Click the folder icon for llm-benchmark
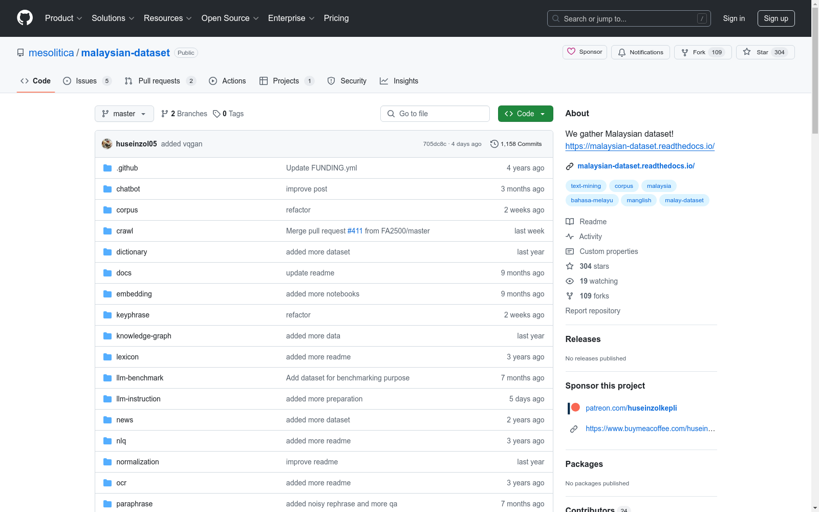The height and width of the screenshot is (512, 819). tap(107, 378)
